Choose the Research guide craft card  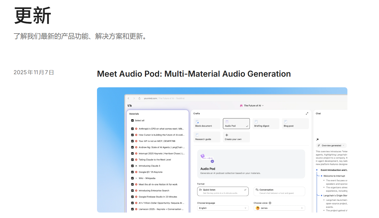point(207,137)
